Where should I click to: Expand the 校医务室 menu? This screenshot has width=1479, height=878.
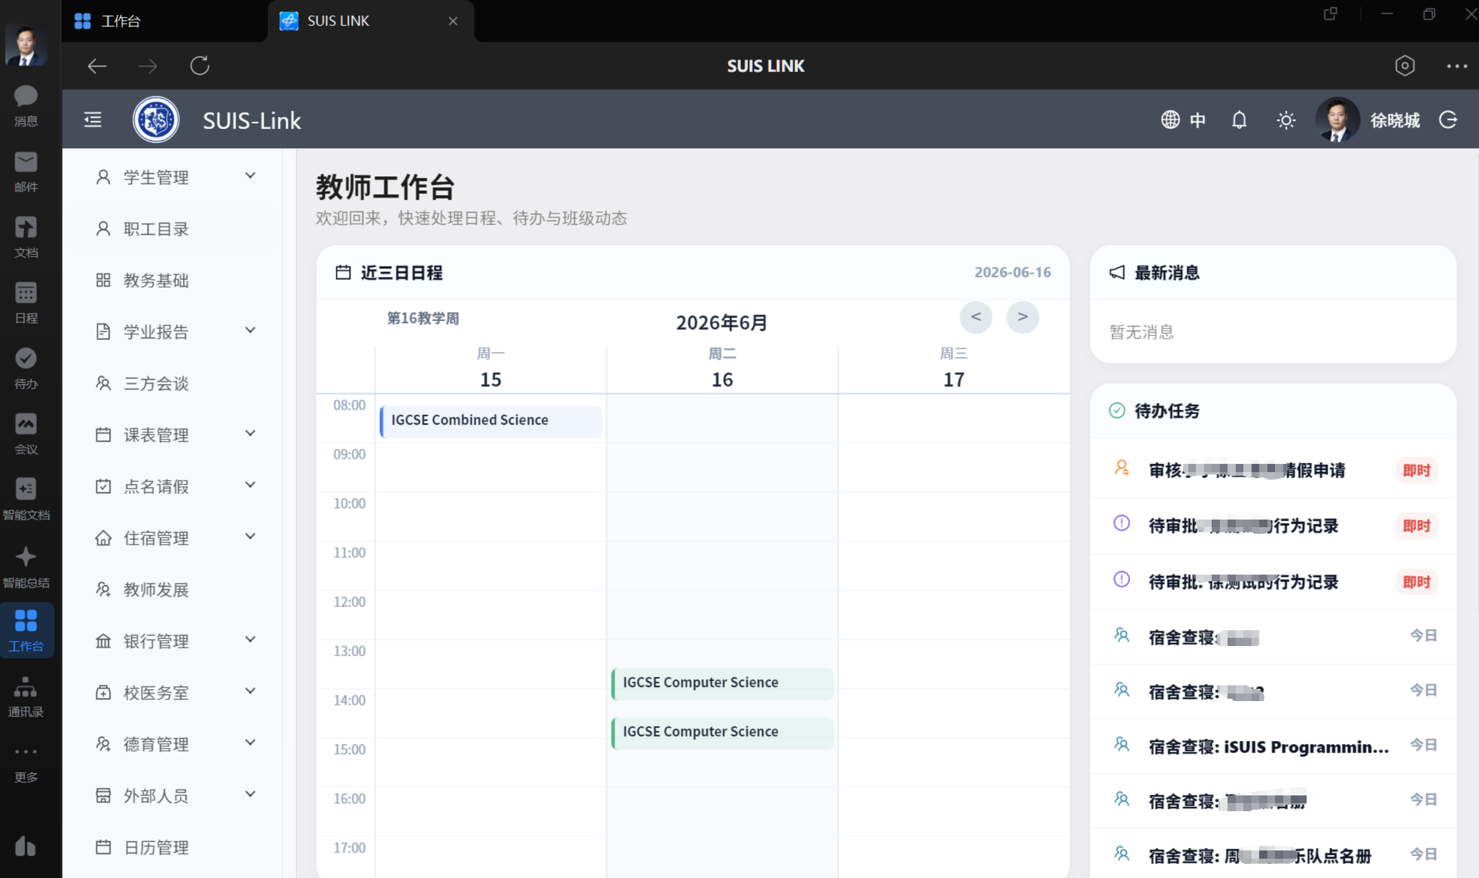coord(175,692)
